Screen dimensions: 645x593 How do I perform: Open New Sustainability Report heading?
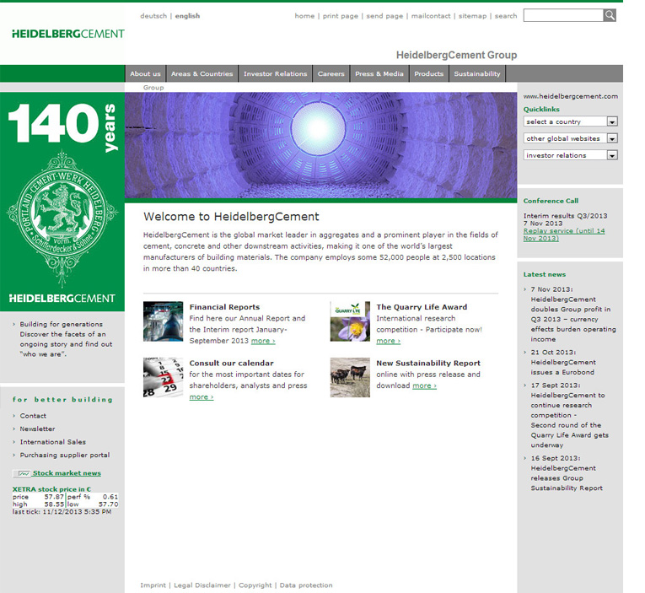pos(428,364)
